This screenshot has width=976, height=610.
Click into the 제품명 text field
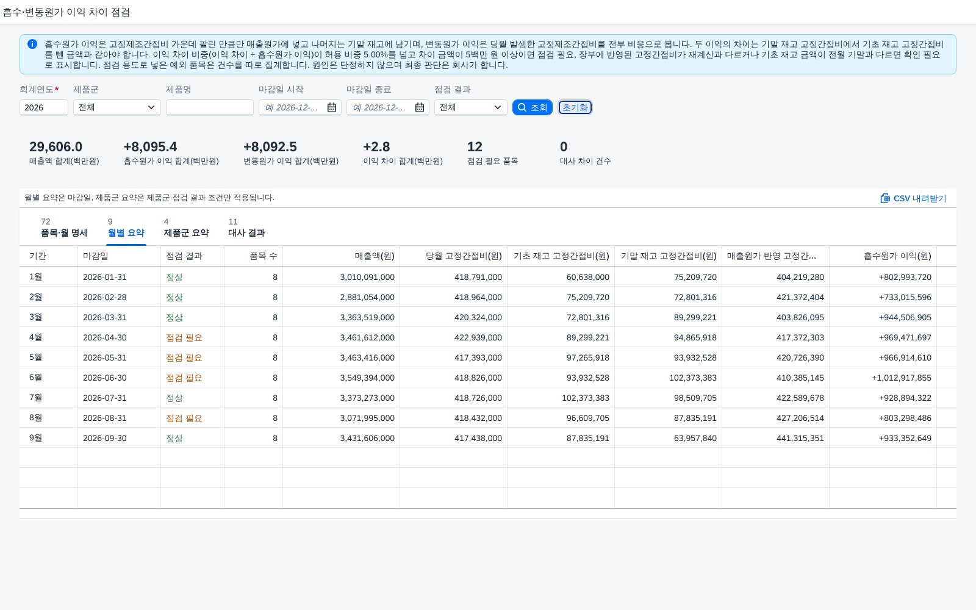tap(210, 107)
